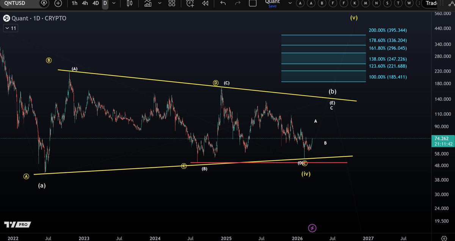Click the 138.00% (247.226) Fib level label
This screenshot has height=241, width=455.
tap(388, 59)
